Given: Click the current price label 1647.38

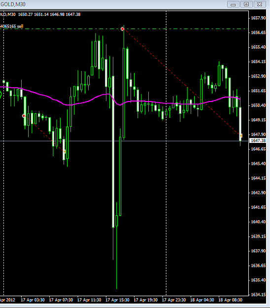Looking at the screenshot, I should pyautogui.click(x=258, y=140).
